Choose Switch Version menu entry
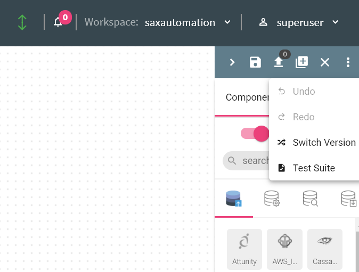 point(314,143)
